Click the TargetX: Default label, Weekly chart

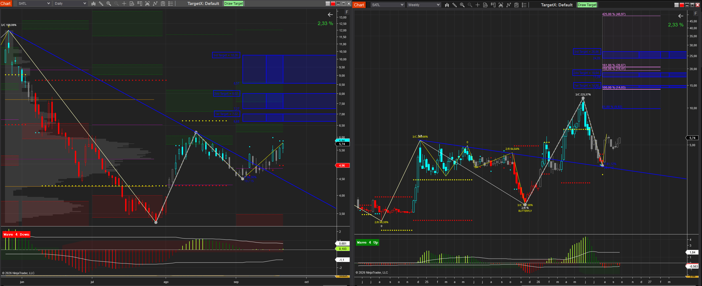click(x=557, y=5)
